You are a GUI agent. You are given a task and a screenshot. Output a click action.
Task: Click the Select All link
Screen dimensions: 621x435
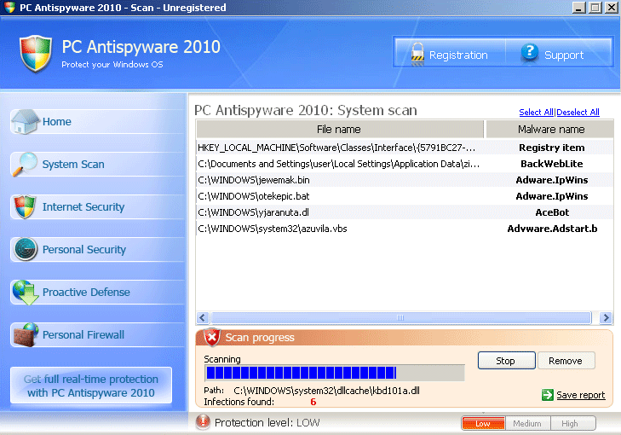click(537, 113)
